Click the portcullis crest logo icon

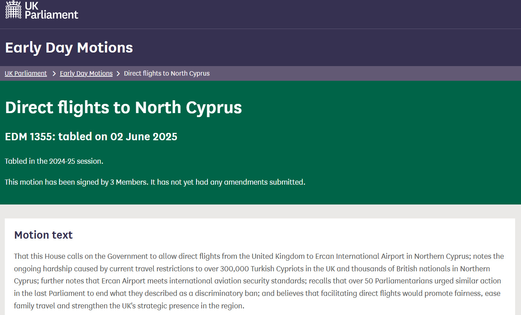(x=13, y=10)
